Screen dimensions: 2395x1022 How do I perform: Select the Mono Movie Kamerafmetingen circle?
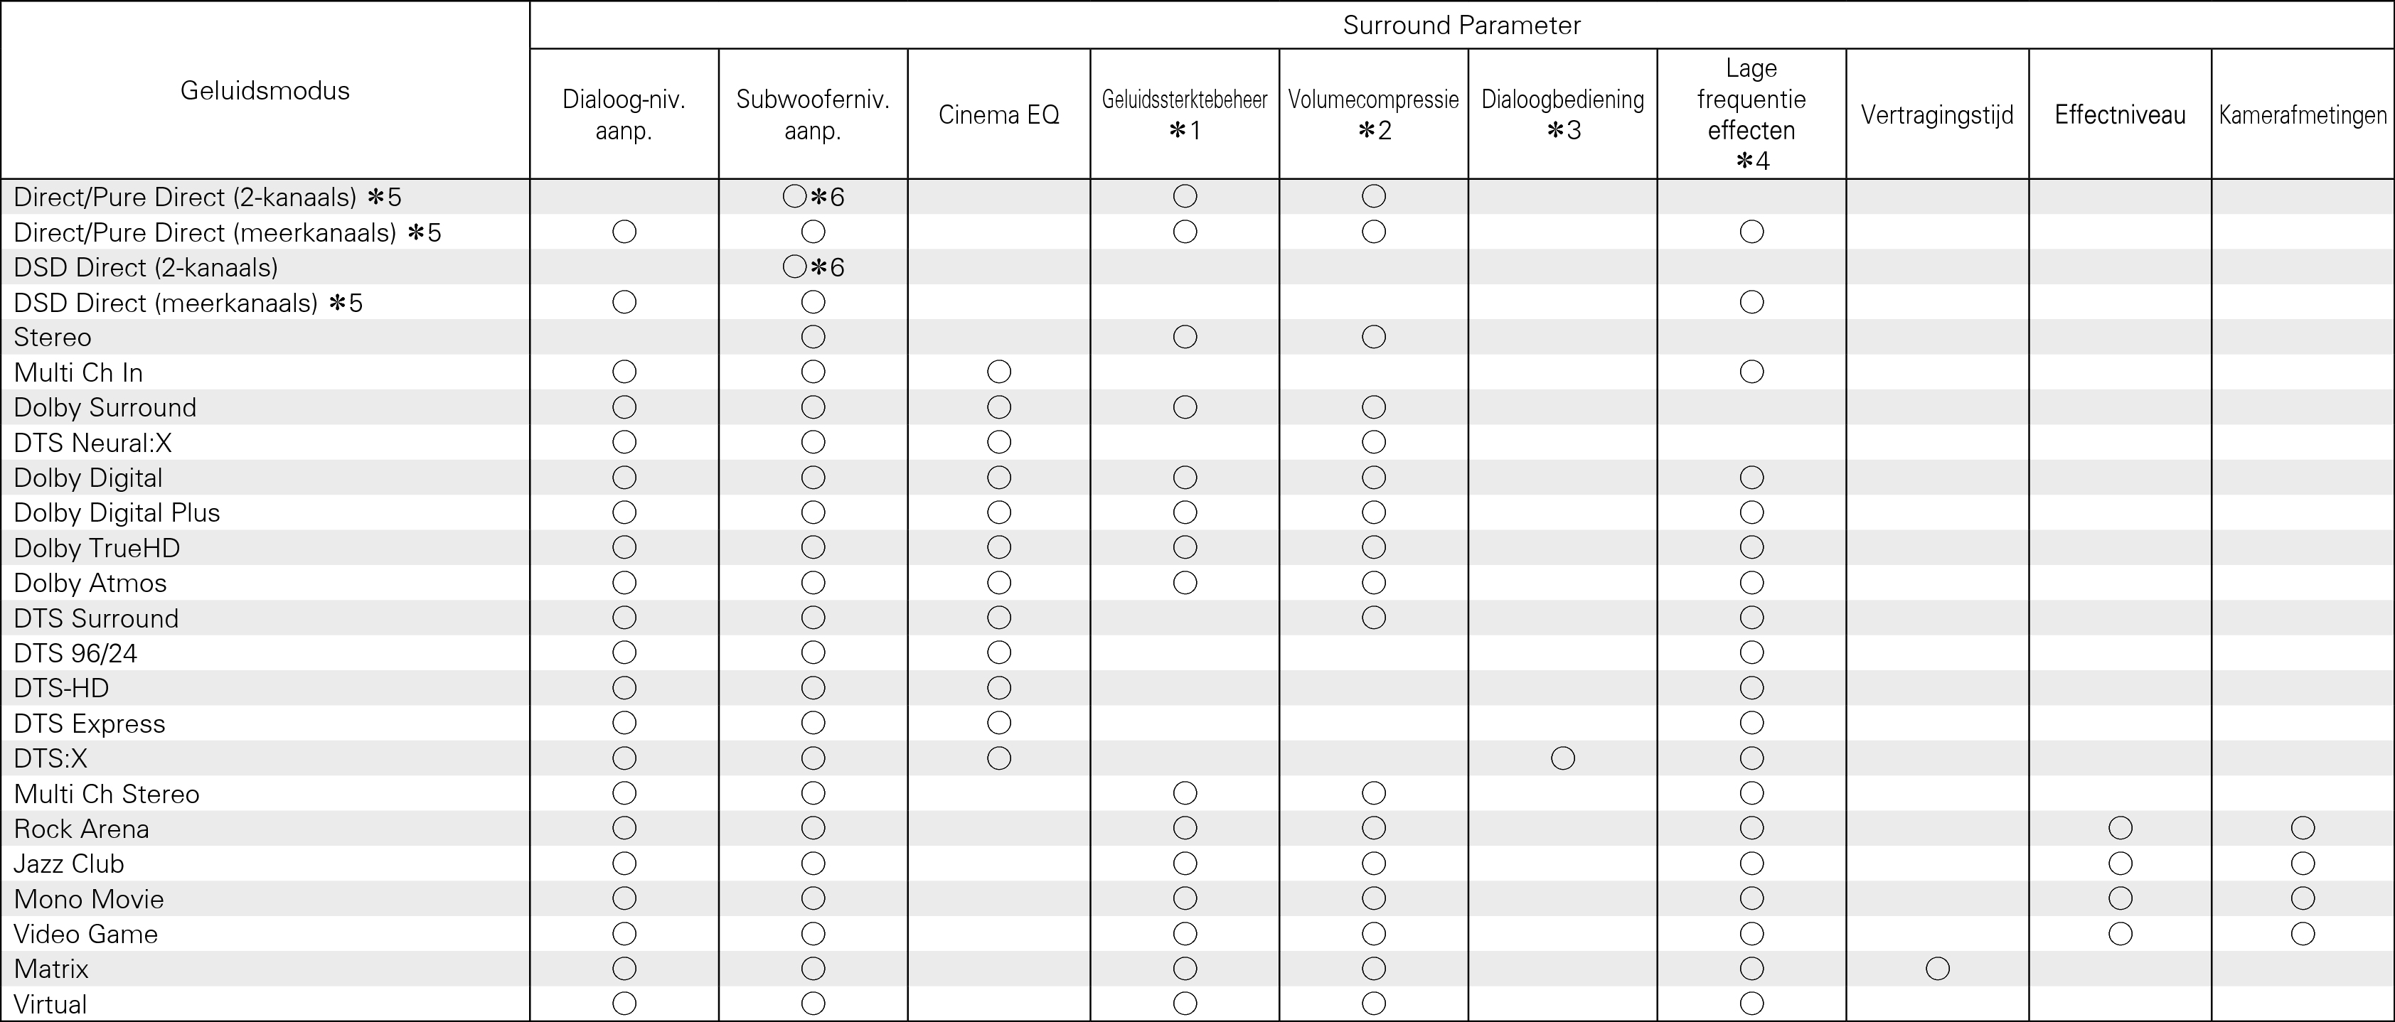coord(2303,898)
